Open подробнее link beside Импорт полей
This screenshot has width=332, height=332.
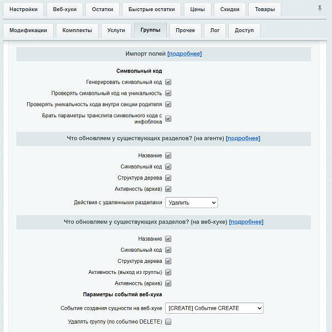pos(185,54)
